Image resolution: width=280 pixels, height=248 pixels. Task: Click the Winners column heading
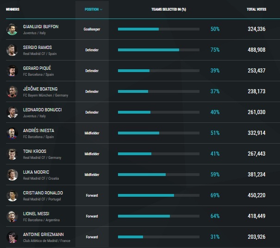click(x=12, y=9)
